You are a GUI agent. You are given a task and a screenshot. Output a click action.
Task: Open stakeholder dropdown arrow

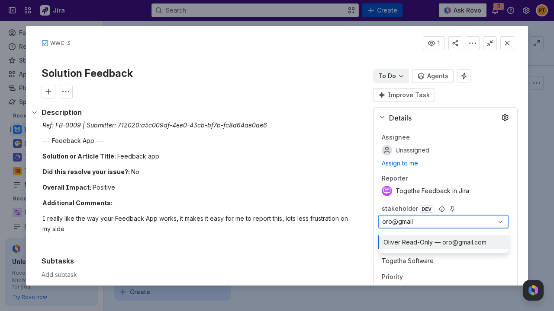500,222
